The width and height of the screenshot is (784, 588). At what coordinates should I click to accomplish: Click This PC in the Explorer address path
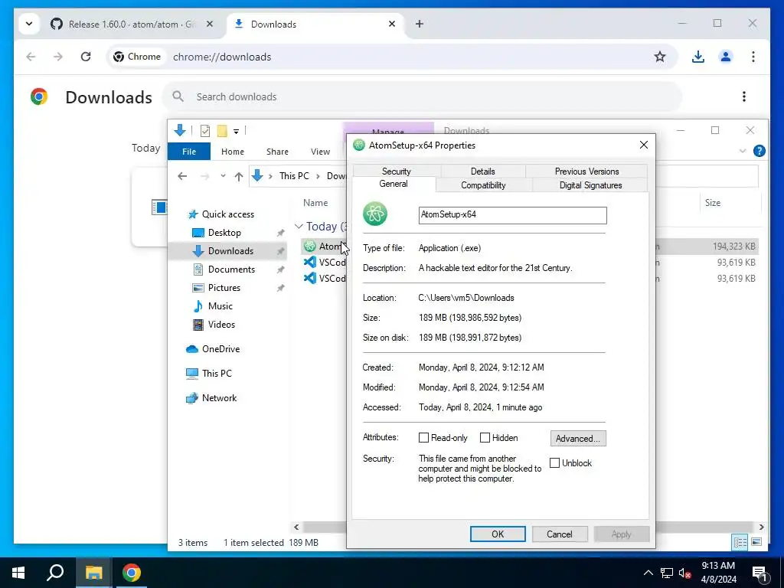(x=294, y=176)
